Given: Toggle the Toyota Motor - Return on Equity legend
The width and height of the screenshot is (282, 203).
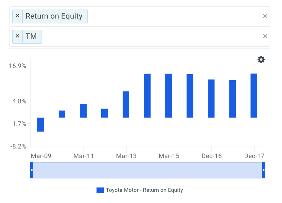Looking at the screenshot, I should 144,190.
